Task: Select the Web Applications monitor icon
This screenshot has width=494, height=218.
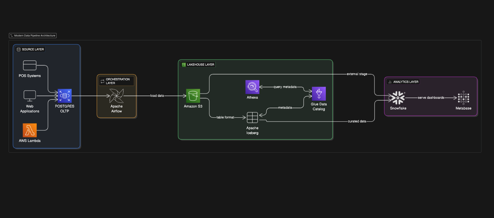Action: pos(30,96)
